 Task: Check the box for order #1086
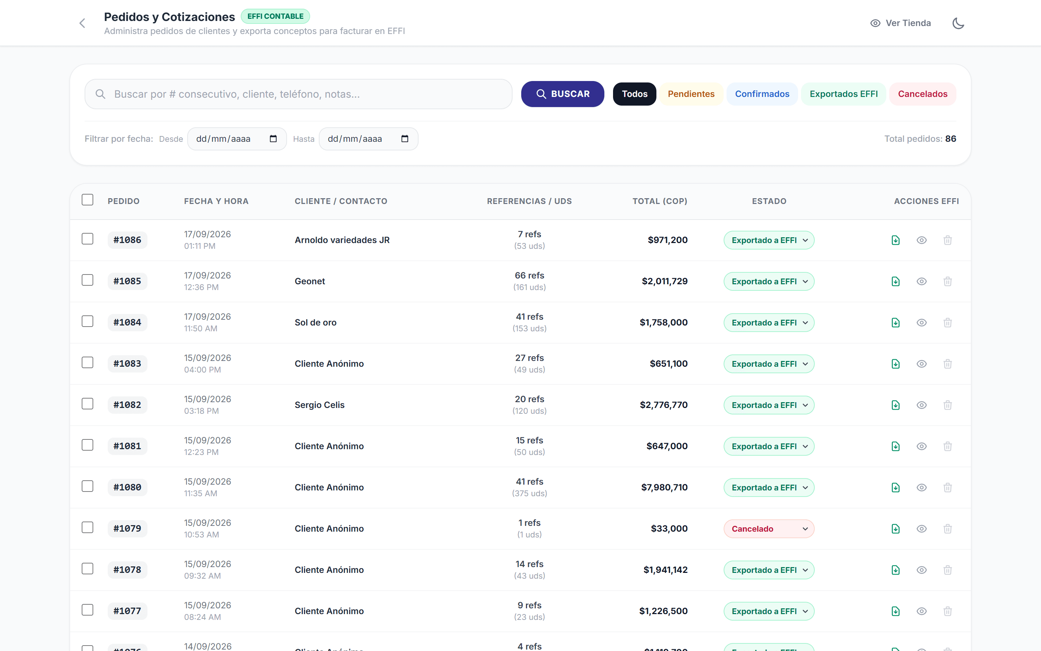point(87,239)
